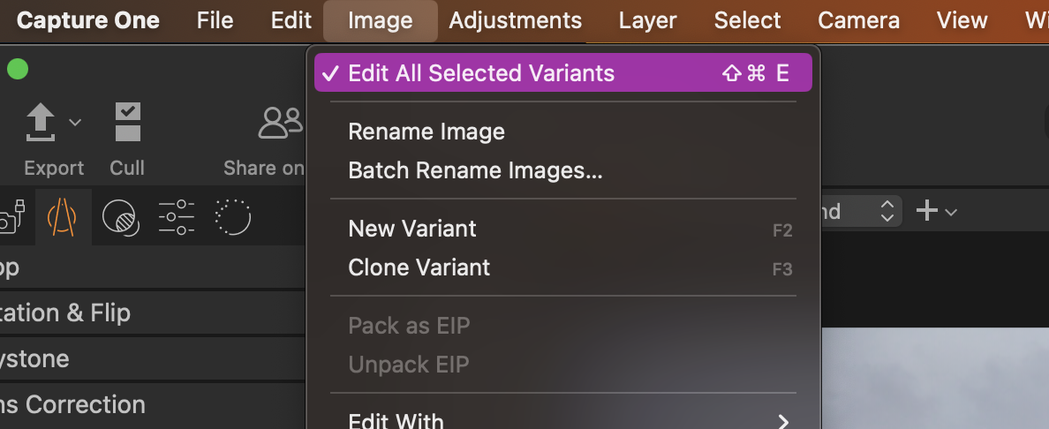Screen dimensions: 1049x429
Task: Select the camera tether Capture tool tab
Action: pos(11,217)
